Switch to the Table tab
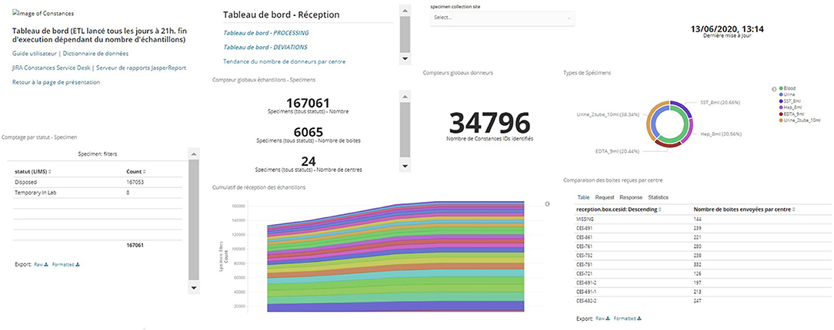834x330 pixels. pos(583,196)
